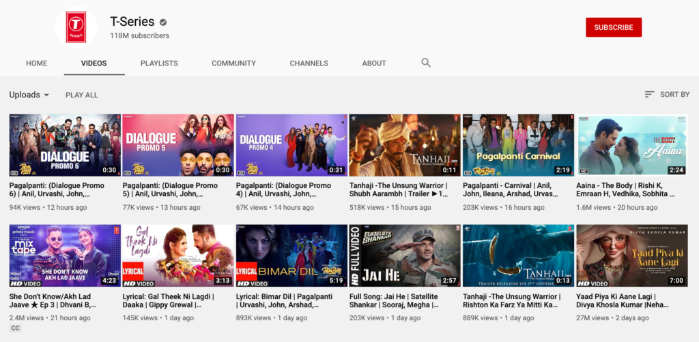The image size is (699, 342).
Task: Click the 5:19 duration badge
Action: pos(336,281)
